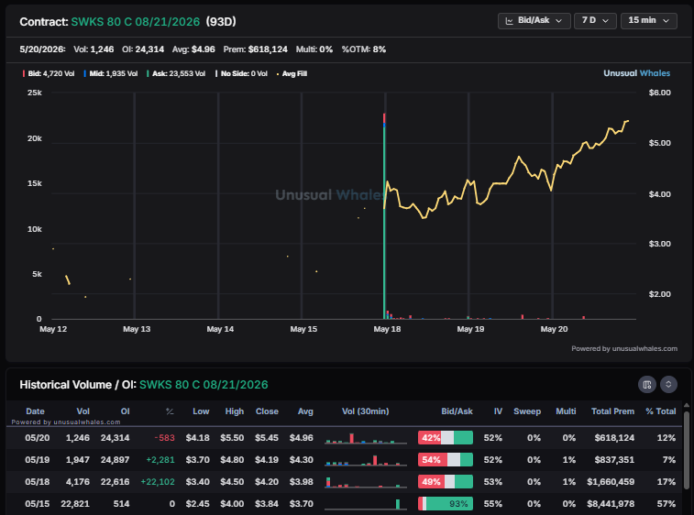Click the $8,441,978 total premium cell

(611, 503)
